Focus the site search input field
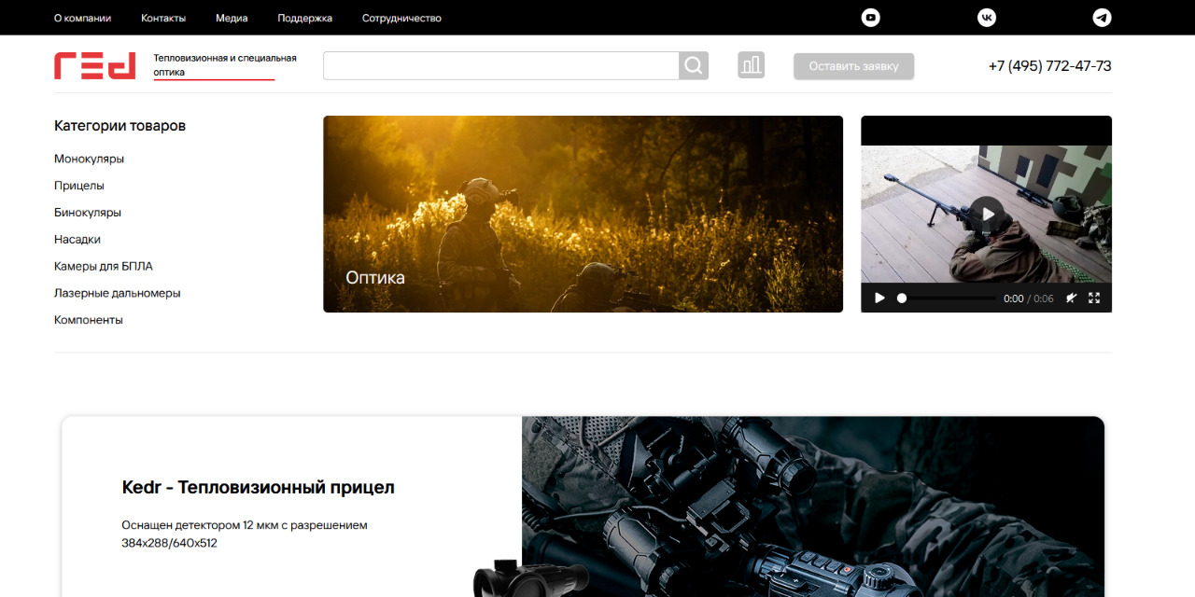 (500, 65)
